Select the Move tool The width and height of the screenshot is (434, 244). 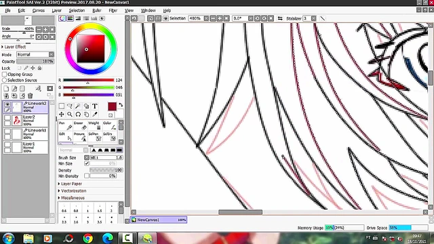(62, 115)
